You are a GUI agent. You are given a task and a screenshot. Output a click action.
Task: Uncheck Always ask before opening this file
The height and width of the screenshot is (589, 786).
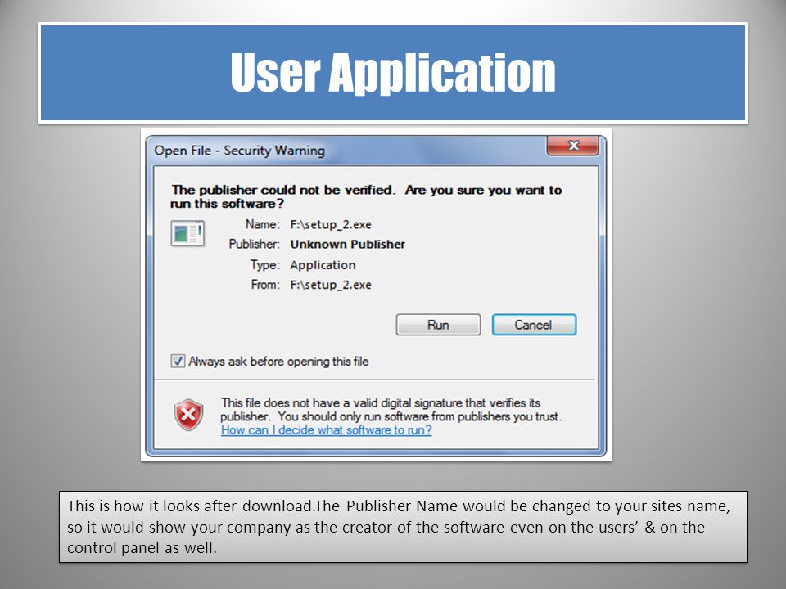coord(178,361)
